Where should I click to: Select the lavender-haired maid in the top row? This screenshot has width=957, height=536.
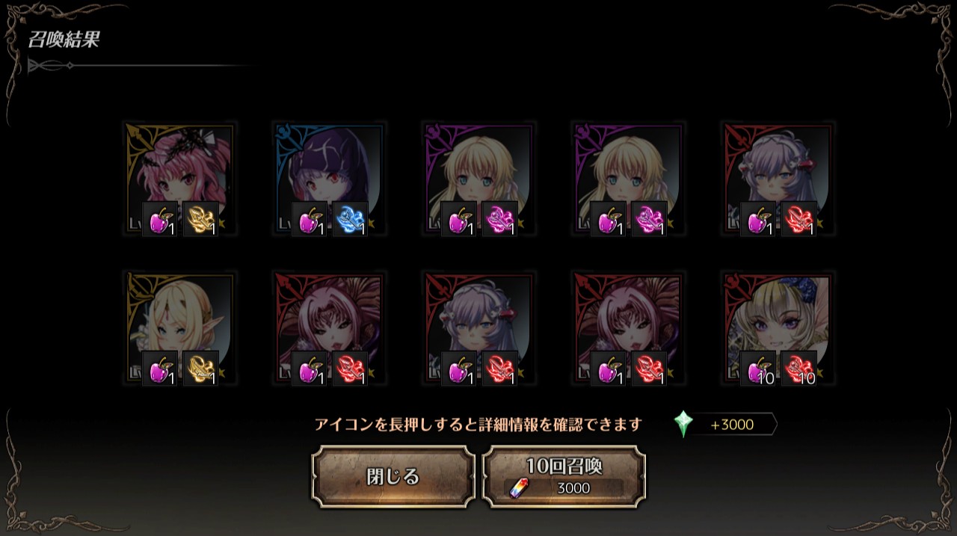coord(778,179)
